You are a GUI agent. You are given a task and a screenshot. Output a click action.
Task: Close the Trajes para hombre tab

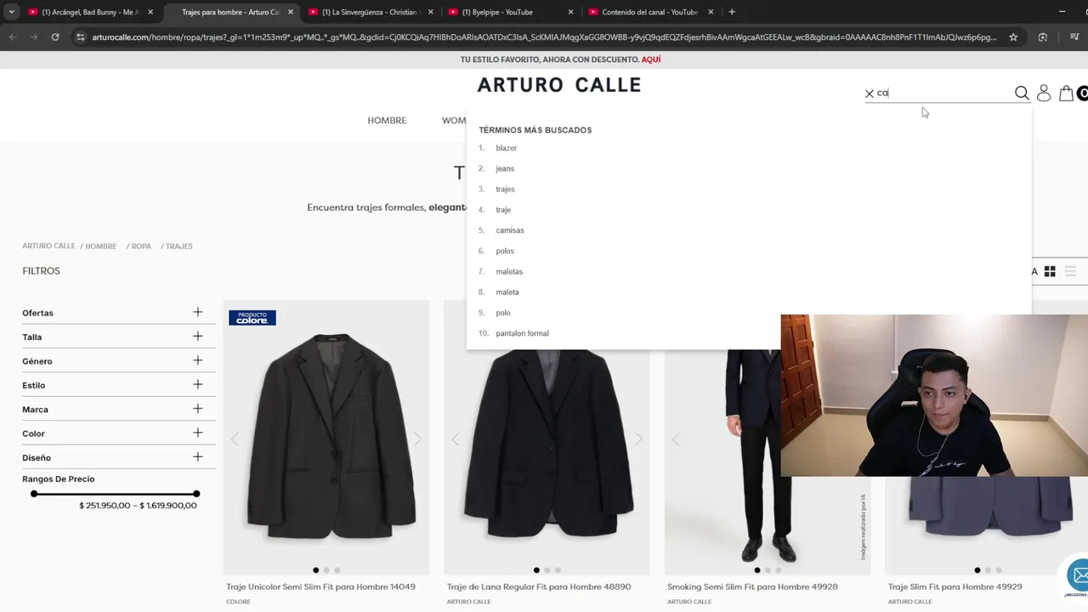pos(291,12)
